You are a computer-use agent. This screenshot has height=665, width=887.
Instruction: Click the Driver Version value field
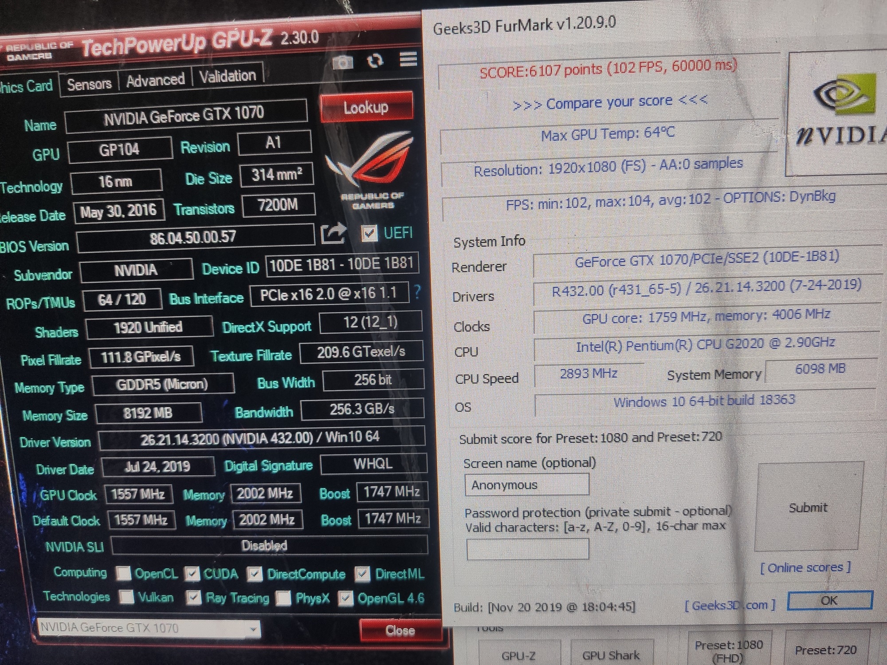[261, 438]
